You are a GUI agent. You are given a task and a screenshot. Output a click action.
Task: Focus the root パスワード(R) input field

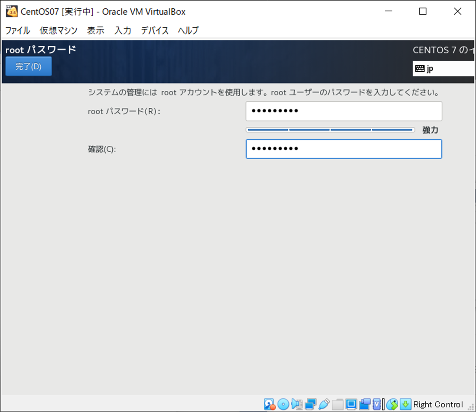click(x=344, y=111)
